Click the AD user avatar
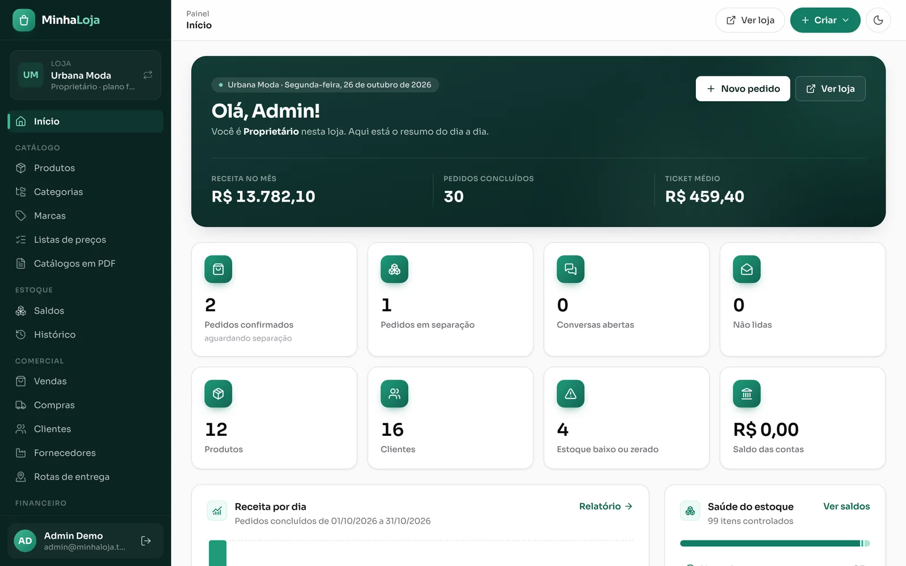906x566 pixels. (25, 541)
